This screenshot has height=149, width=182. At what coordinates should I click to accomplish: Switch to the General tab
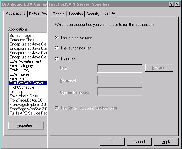coord(59,14)
